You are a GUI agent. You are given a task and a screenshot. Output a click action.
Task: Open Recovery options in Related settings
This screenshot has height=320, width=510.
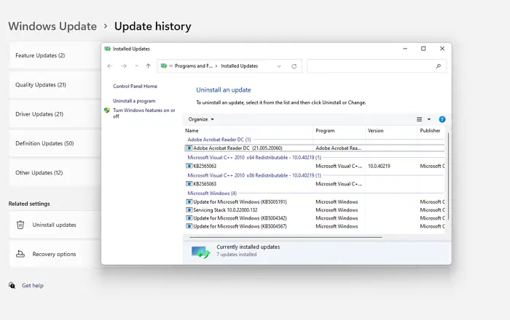55,254
